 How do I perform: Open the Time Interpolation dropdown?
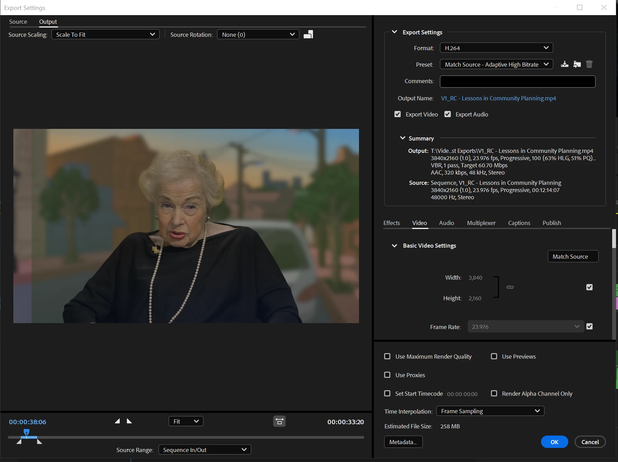[x=490, y=411]
